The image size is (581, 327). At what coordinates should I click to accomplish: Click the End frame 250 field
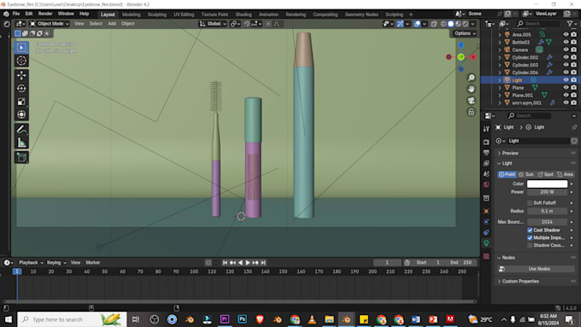[461, 263]
